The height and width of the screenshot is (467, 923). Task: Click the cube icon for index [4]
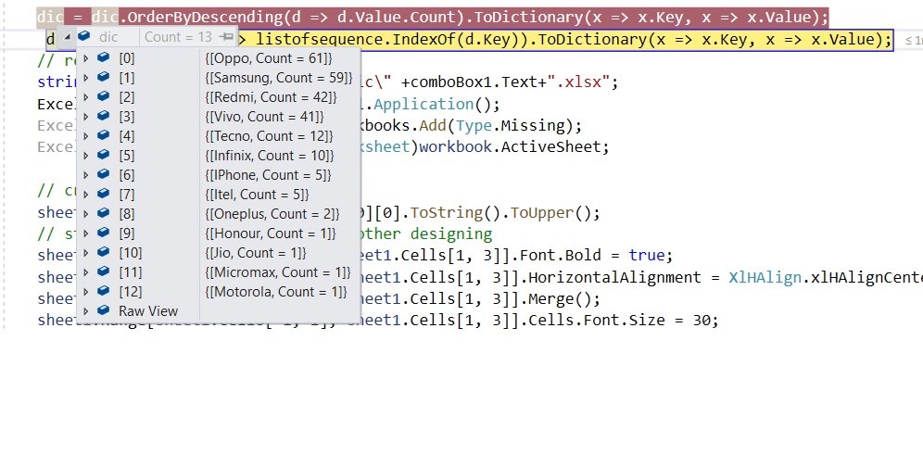(x=104, y=135)
